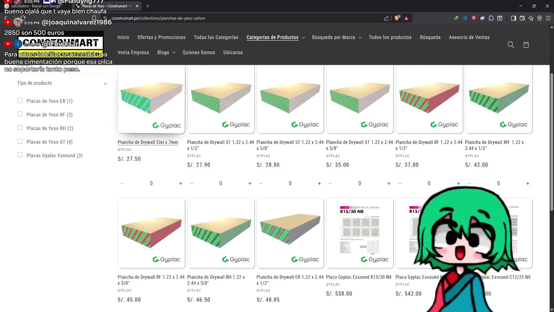This screenshot has width=554, height=312.
Task: Open the Búsqueda menu item
Action: [430, 37]
